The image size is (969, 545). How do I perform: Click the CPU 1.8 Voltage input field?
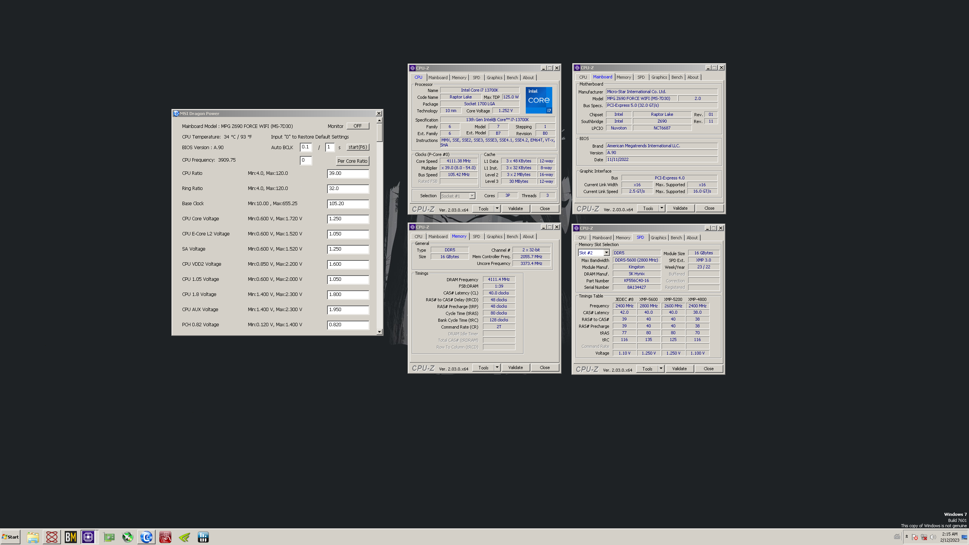[348, 294]
